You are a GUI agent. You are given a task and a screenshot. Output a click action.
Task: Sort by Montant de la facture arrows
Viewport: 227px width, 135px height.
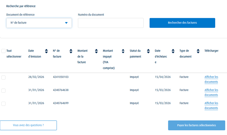pos(96,51)
